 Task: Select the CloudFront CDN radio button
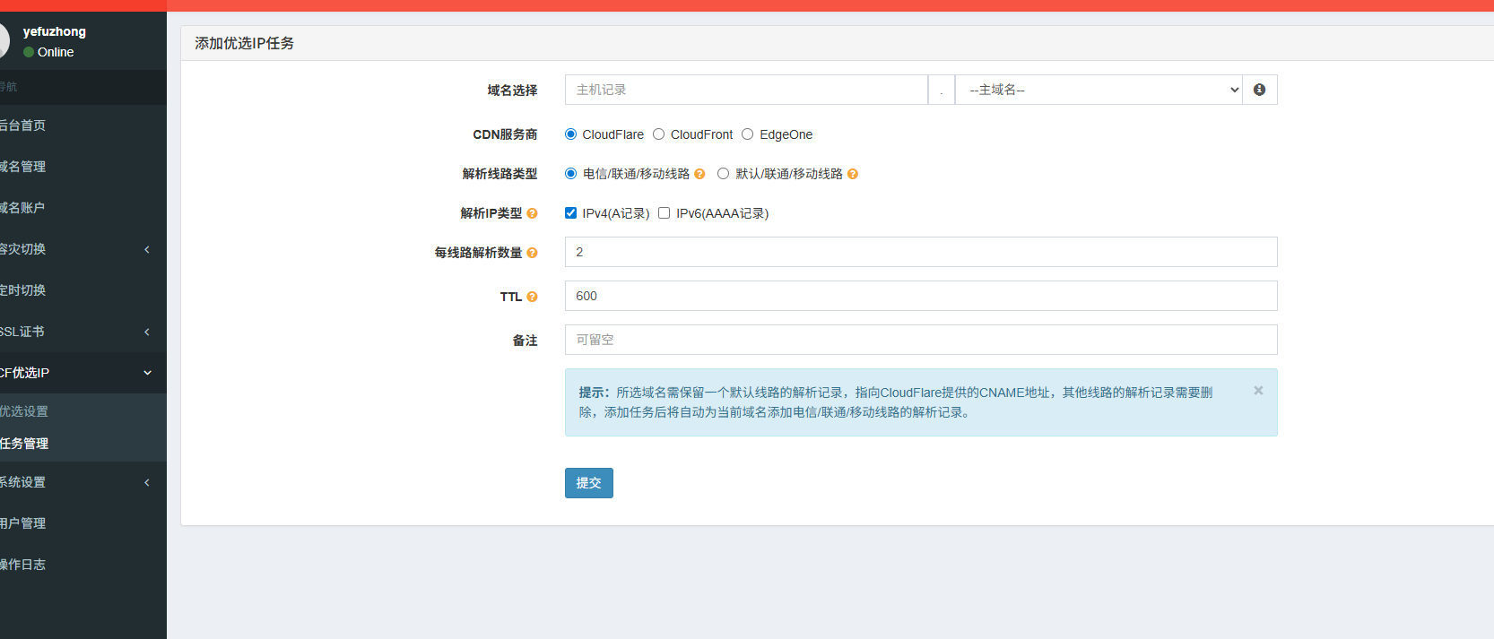659,134
